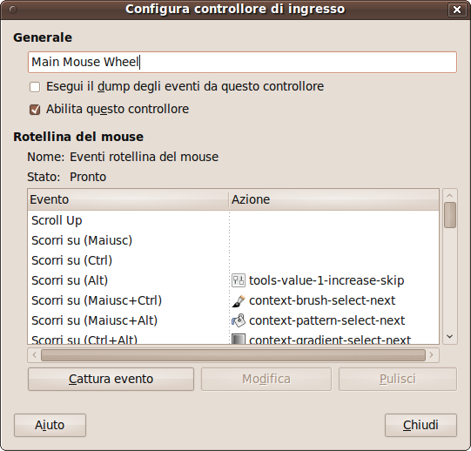Image resolution: width=471 pixels, height=451 pixels.
Task: Close the dialog with the Chiudi button
Action: coord(421,425)
